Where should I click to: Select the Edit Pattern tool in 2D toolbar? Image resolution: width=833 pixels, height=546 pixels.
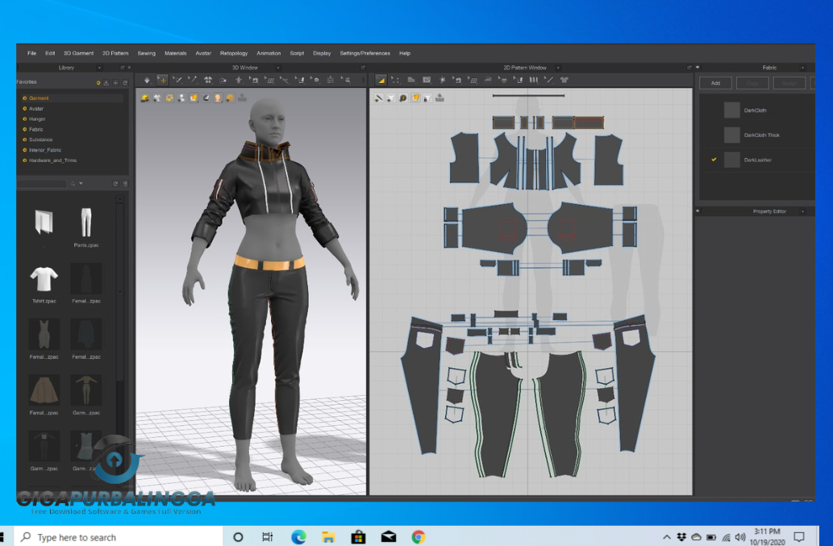coord(381,80)
